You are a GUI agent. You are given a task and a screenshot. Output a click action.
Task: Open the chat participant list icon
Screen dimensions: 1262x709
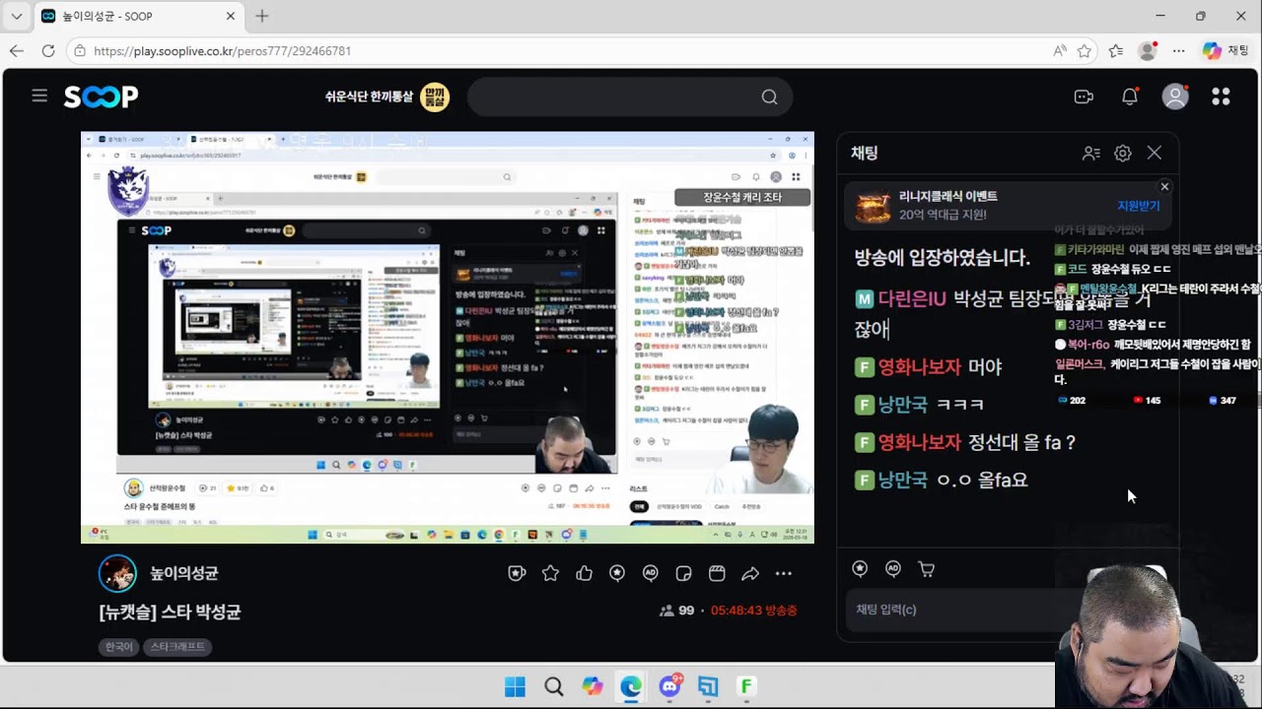coord(1090,154)
